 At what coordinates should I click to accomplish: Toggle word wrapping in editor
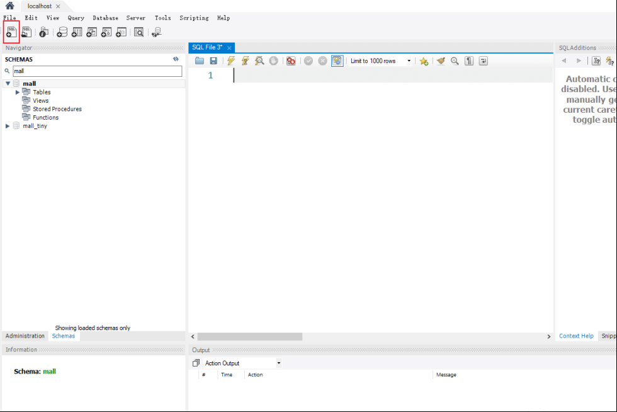tap(484, 60)
